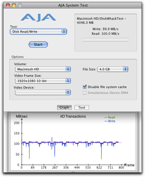Close the AJA System Test window
Screen dimensions: 145x177
[8, 5]
